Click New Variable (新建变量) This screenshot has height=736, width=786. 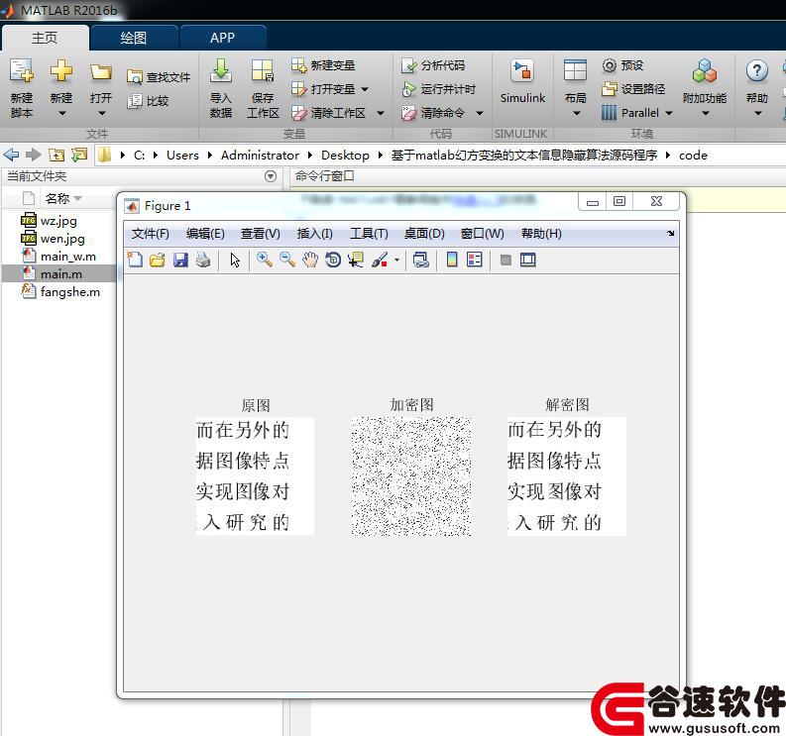click(323, 65)
